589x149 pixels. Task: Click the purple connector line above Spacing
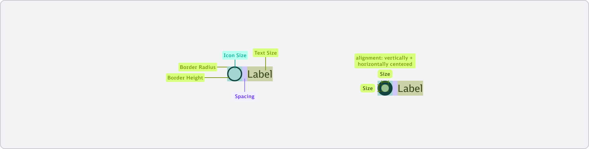(x=245, y=87)
